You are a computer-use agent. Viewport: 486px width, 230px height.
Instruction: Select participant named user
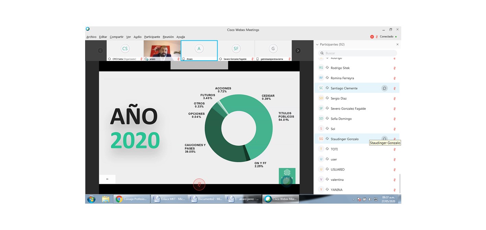point(334,159)
